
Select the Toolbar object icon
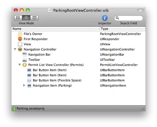pyautogui.click(x=25, y=60)
